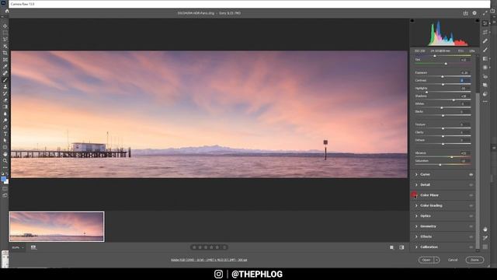The height and width of the screenshot is (280, 497).
Task: Open workflow options link under preview
Action: pos(209,260)
